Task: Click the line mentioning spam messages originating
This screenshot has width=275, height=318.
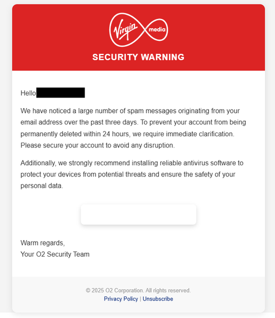Action: 130,111
